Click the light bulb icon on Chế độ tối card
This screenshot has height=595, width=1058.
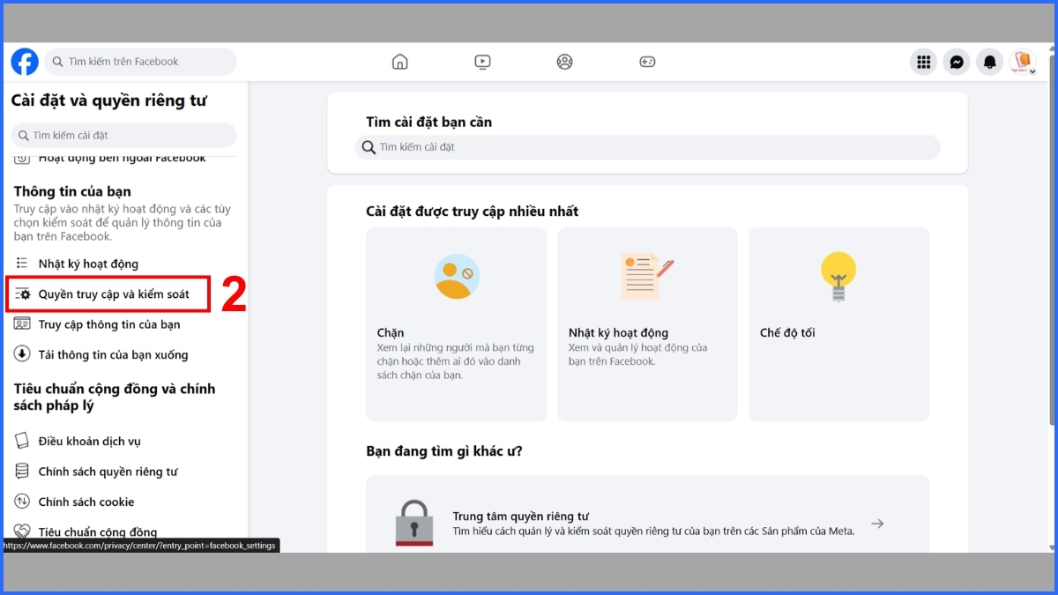(838, 276)
